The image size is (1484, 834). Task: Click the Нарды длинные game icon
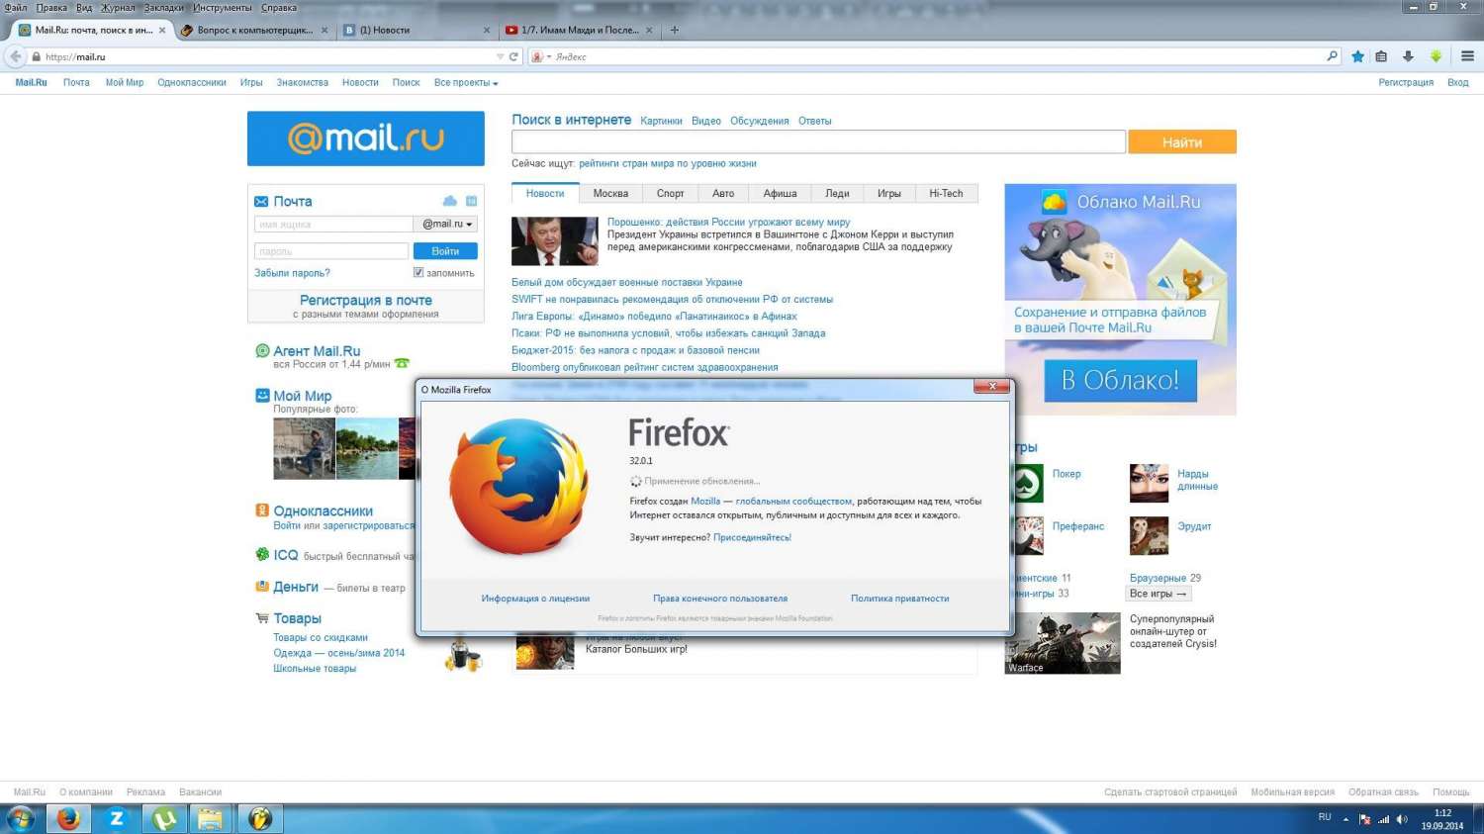pyautogui.click(x=1149, y=483)
